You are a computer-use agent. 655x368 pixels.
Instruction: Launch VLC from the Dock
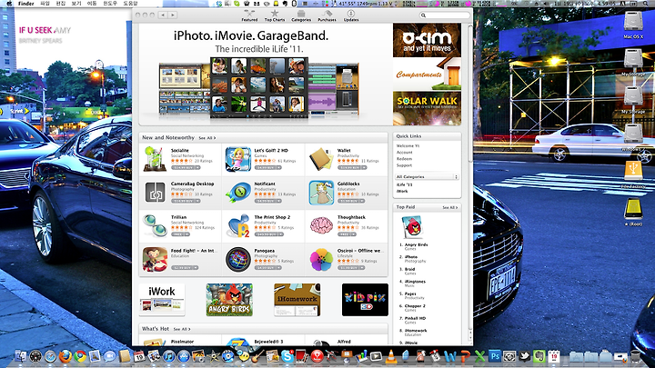[390, 356]
